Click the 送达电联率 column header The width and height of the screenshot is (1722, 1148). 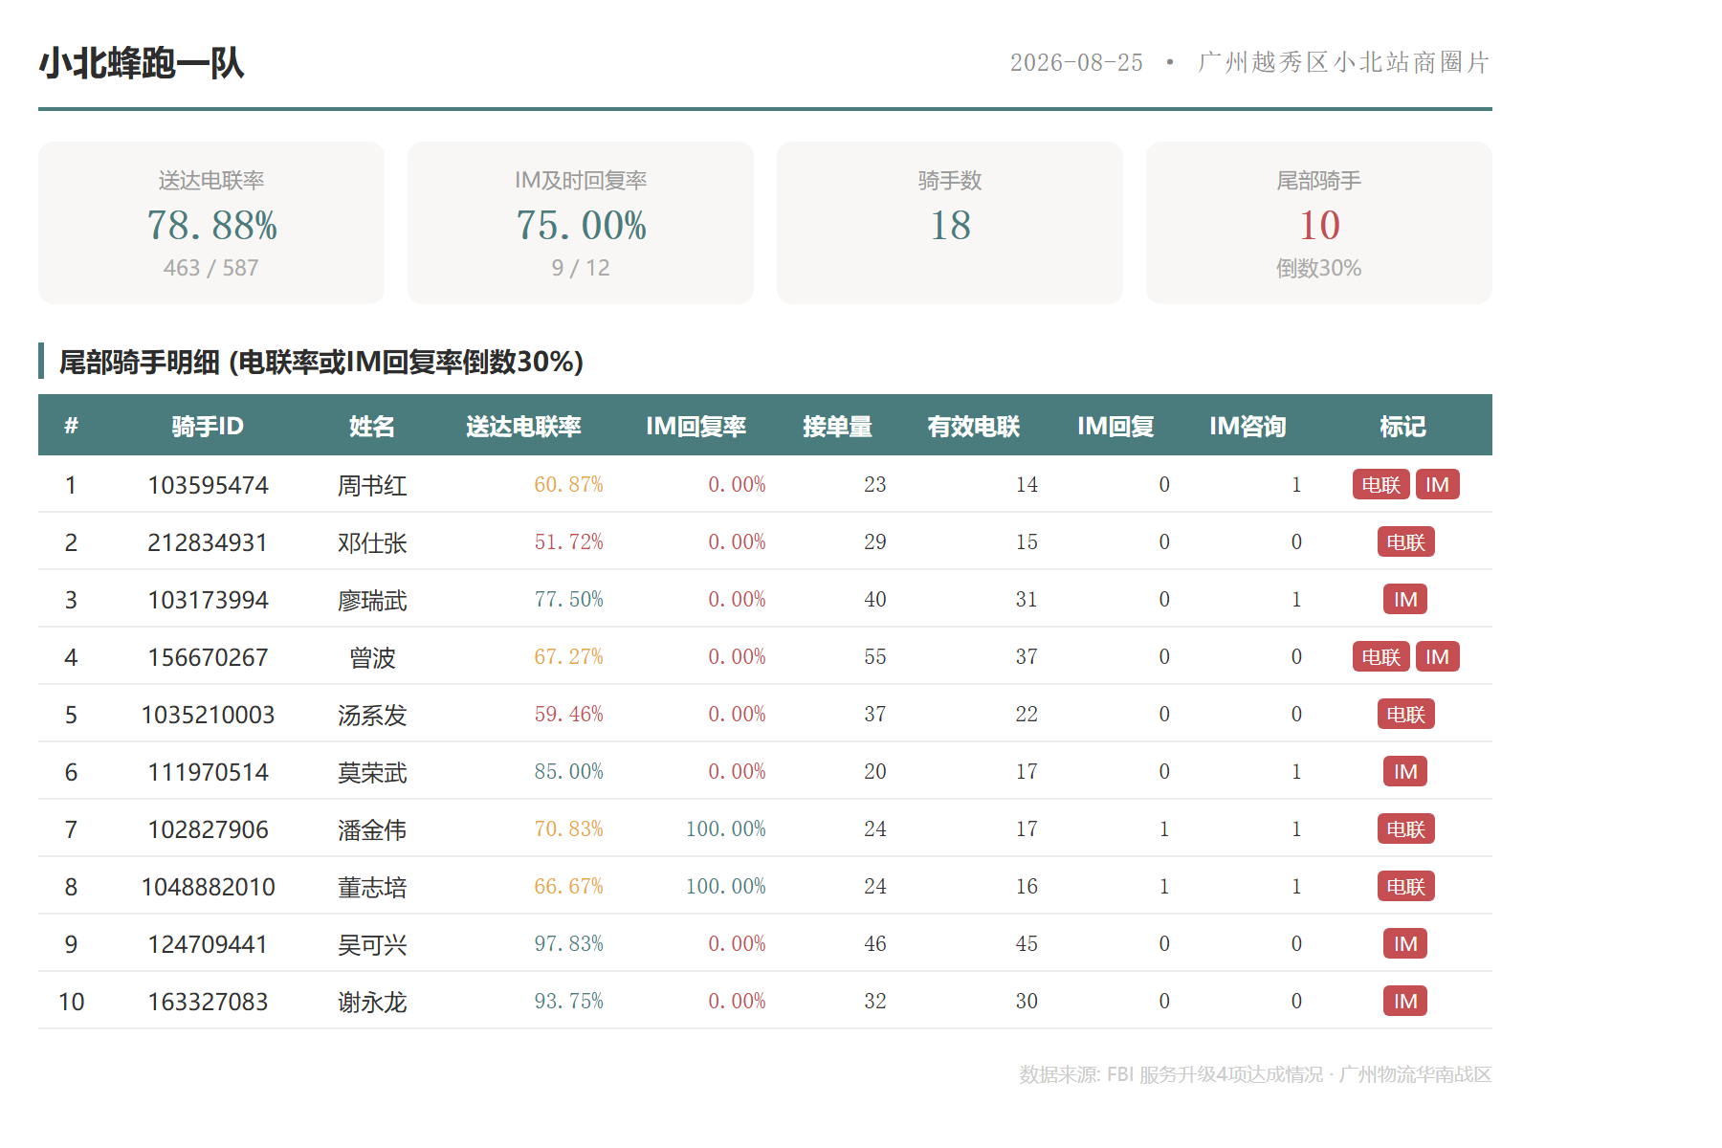[523, 426]
